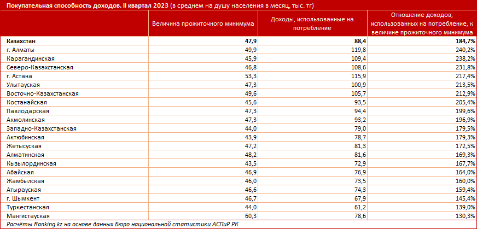Click the 'г. Шымкент' row label
Image resolution: width=477 pixels, height=229 pixels.
tap(22, 199)
